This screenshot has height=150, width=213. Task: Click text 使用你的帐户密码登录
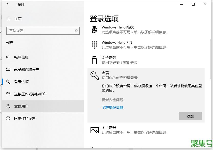coord(120,78)
